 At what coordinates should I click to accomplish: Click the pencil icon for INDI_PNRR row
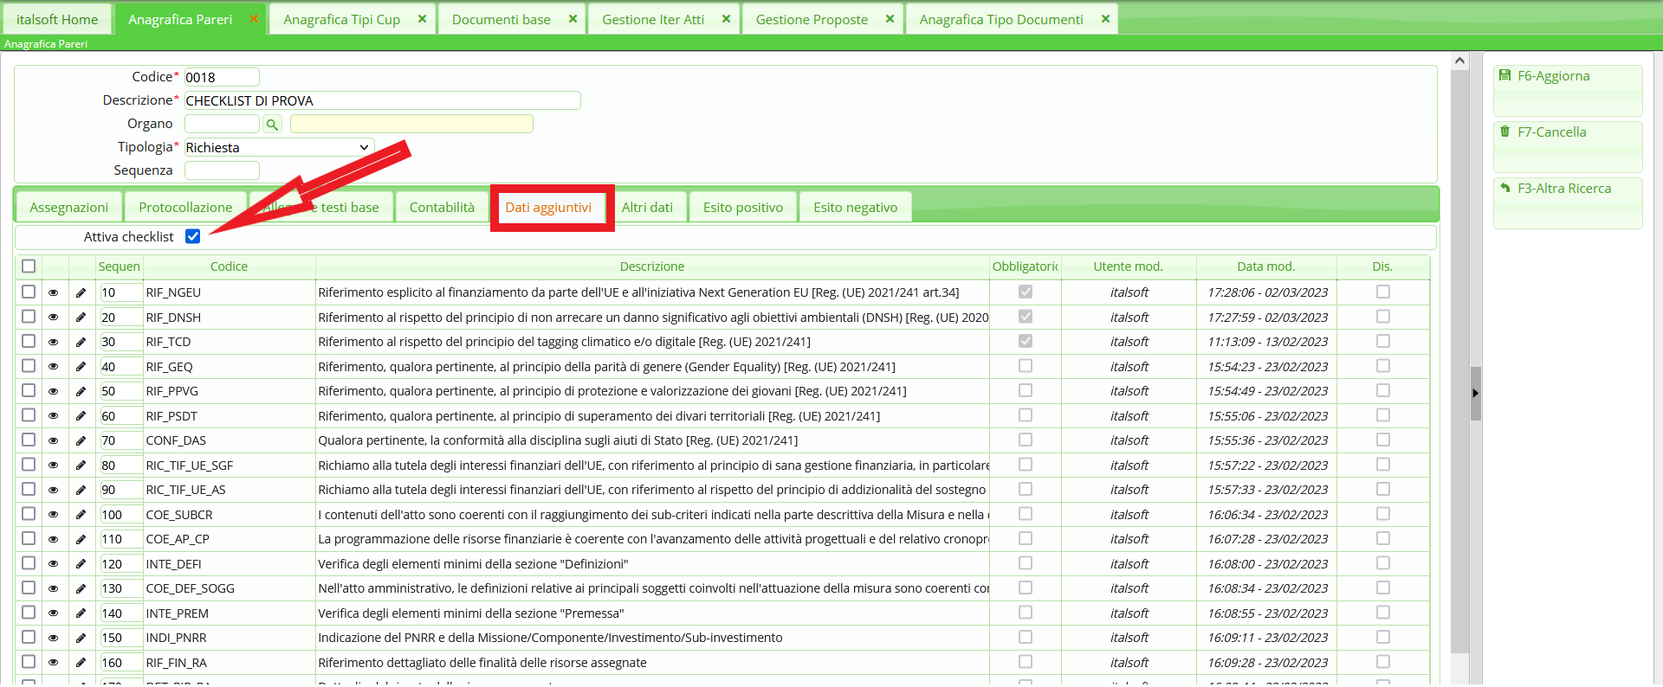pyautogui.click(x=81, y=639)
